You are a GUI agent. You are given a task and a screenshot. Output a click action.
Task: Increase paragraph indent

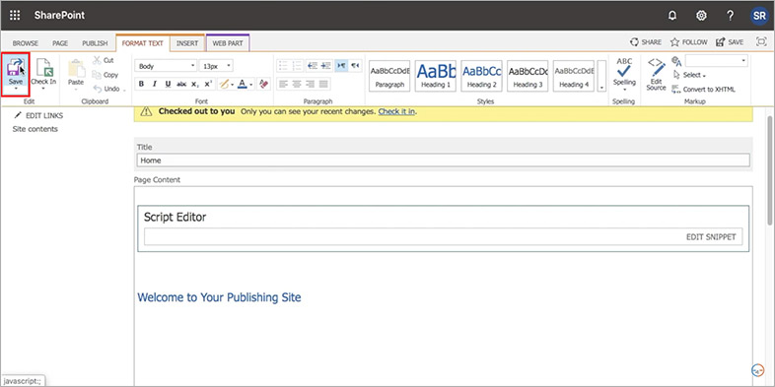pyautogui.click(x=325, y=65)
